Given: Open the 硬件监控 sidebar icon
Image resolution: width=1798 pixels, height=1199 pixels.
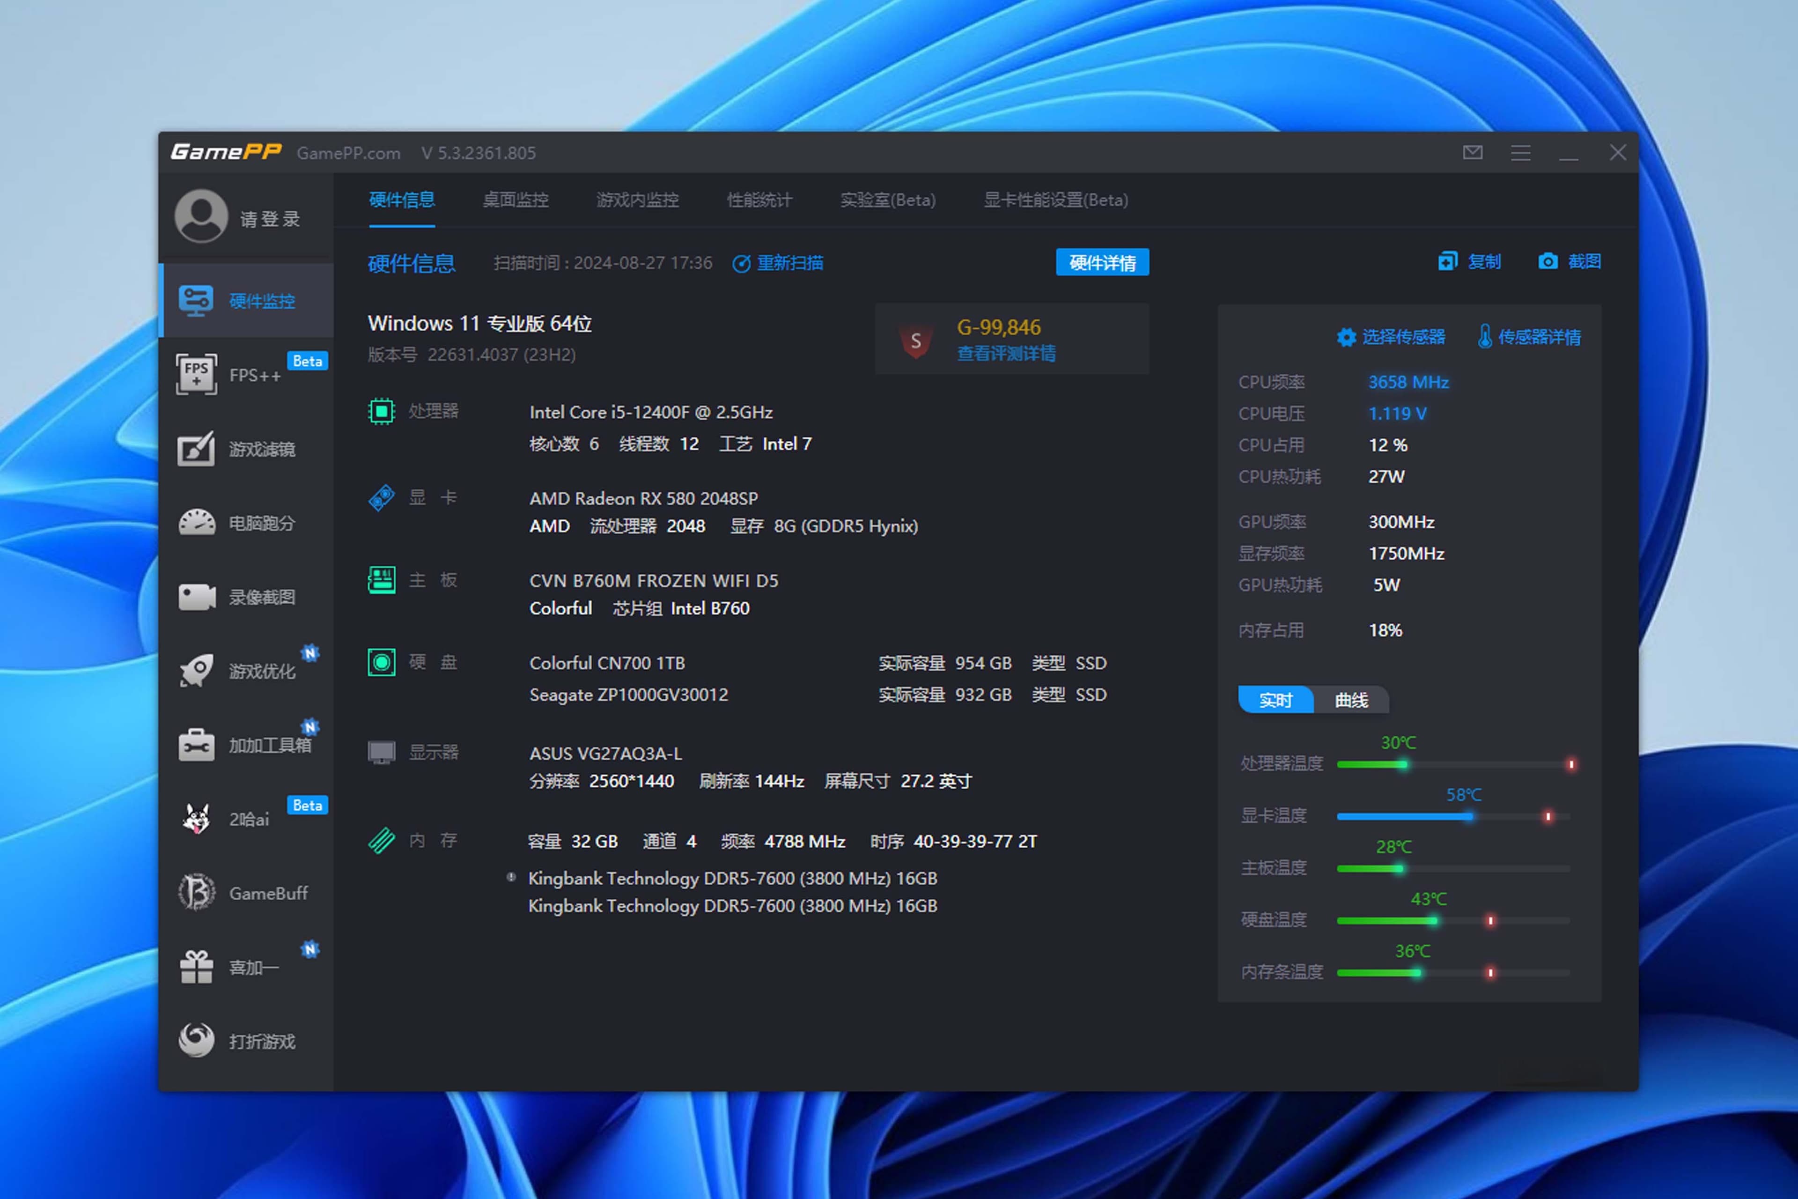Looking at the screenshot, I should (x=196, y=301).
